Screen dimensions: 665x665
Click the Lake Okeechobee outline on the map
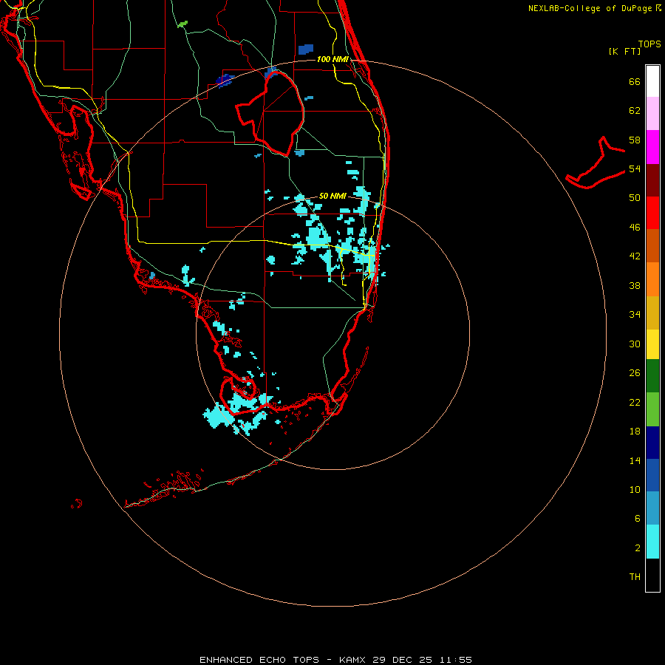(270, 114)
